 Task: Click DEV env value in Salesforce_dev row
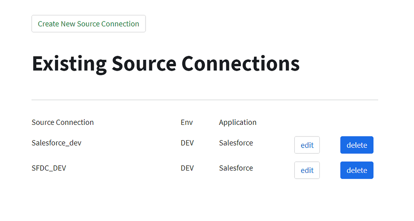pyautogui.click(x=187, y=143)
